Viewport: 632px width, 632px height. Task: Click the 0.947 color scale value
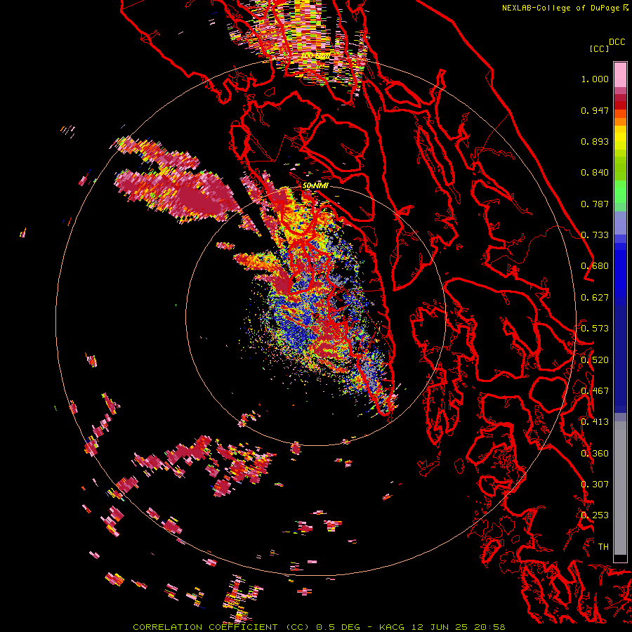595,110
